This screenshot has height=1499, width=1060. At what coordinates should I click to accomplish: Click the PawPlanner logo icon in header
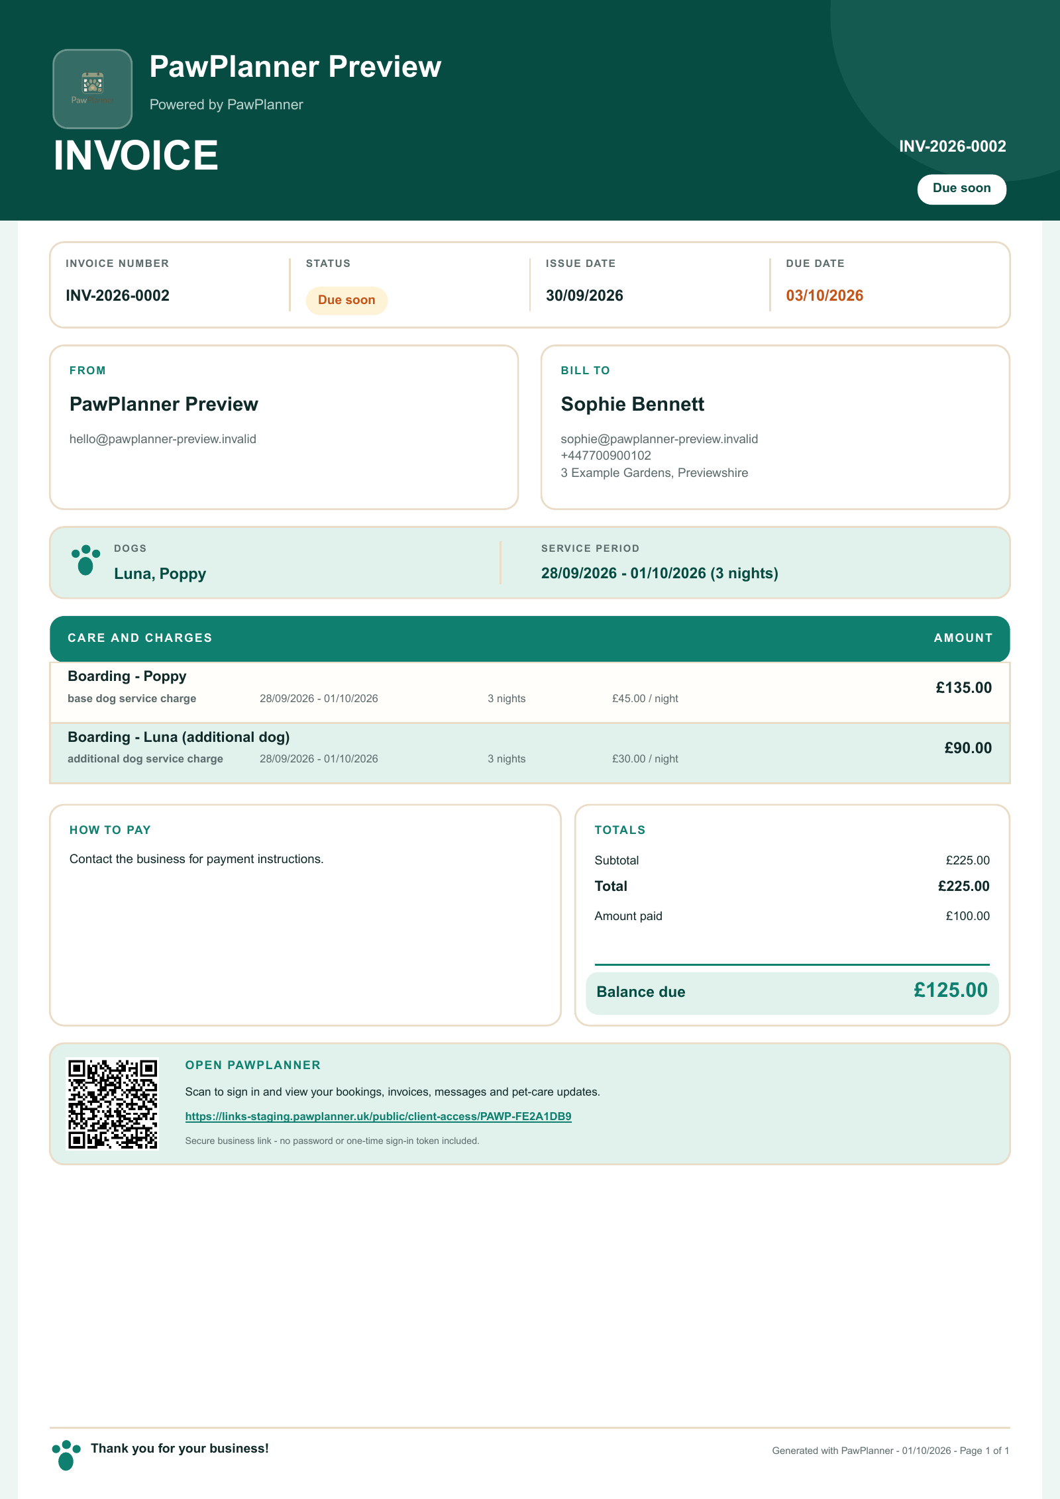coord(93,89)
